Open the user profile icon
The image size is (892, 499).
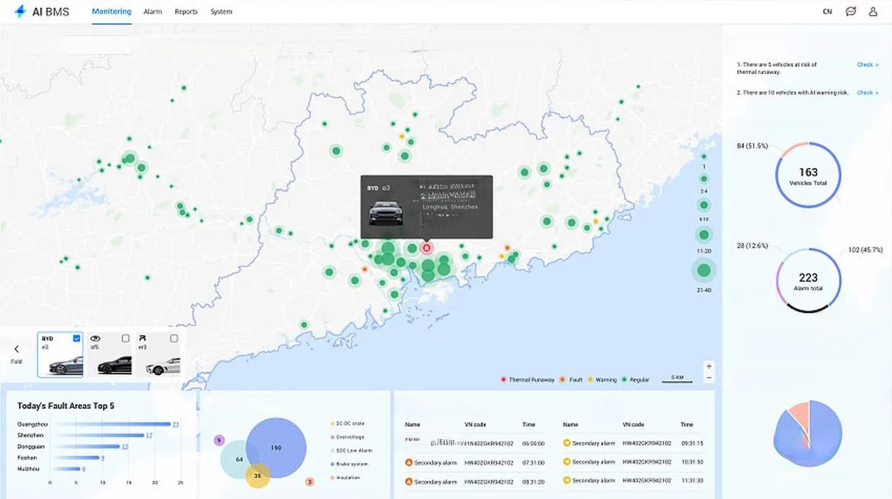873,11
